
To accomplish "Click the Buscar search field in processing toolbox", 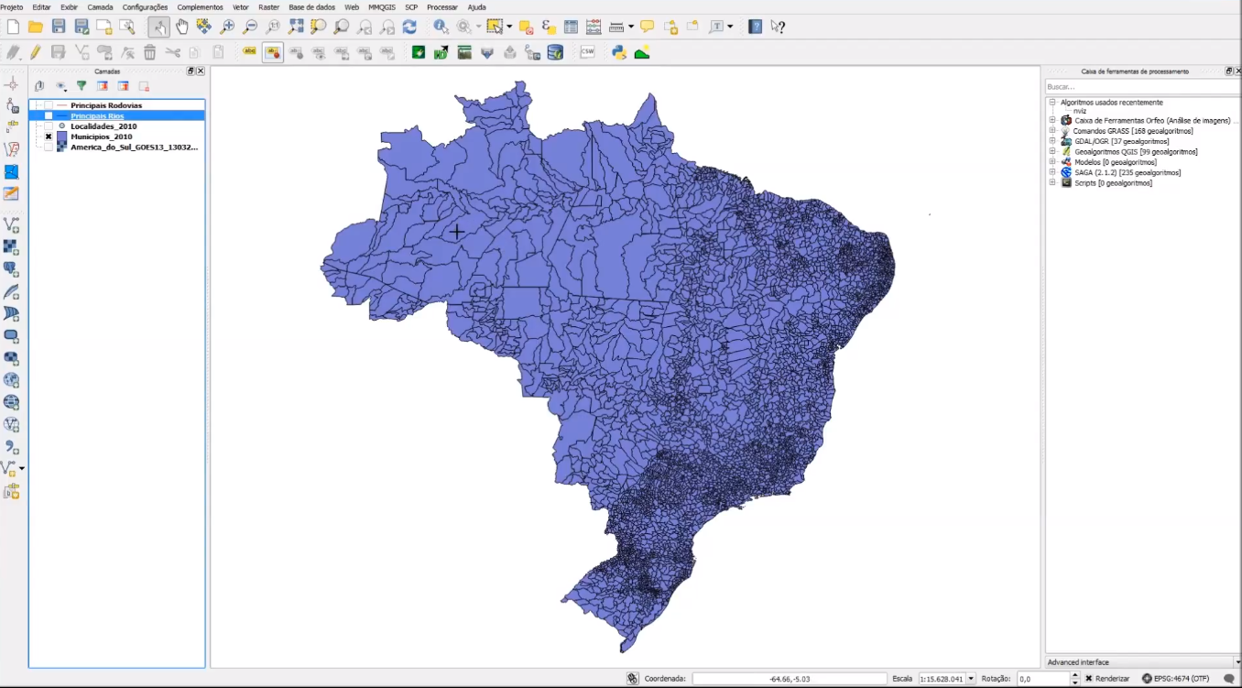I will [x=1140, y=86].
